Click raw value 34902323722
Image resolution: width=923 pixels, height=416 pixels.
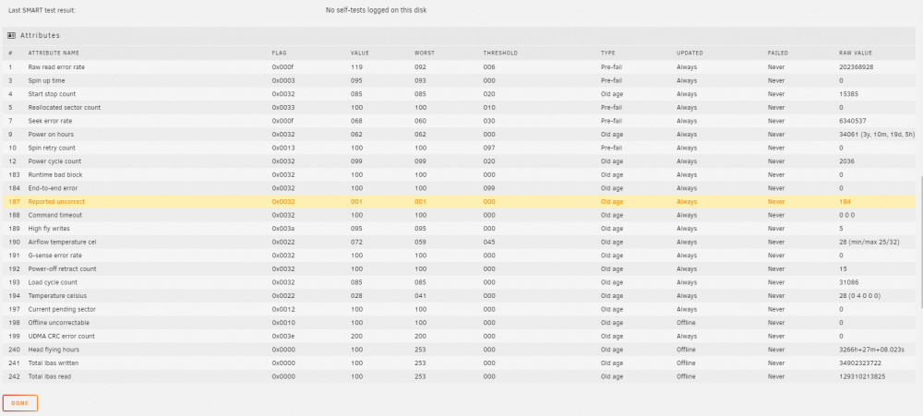point(860,363)
